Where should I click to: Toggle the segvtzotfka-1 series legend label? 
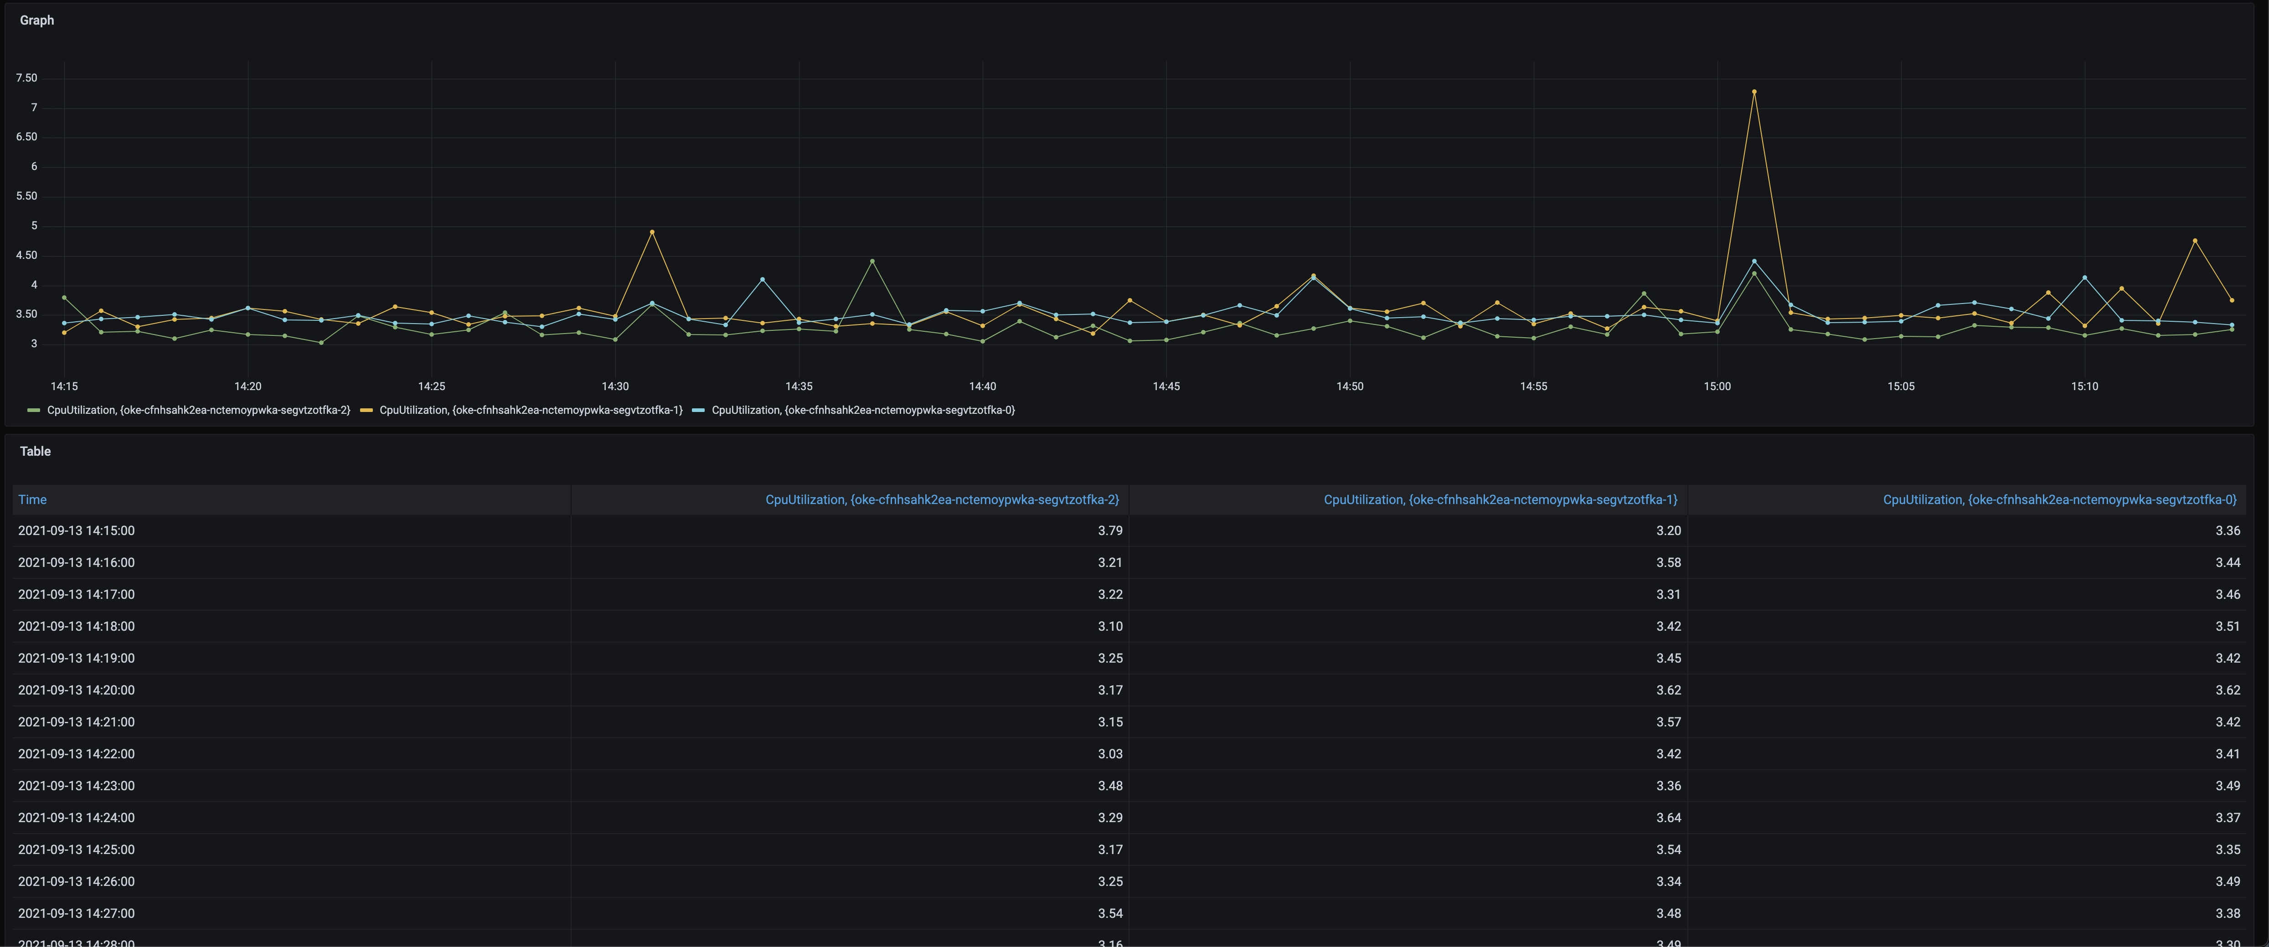click(x=530, y=411)
